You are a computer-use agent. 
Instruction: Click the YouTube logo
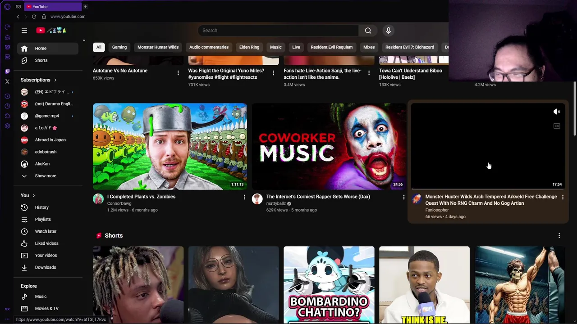coord(51,31)
